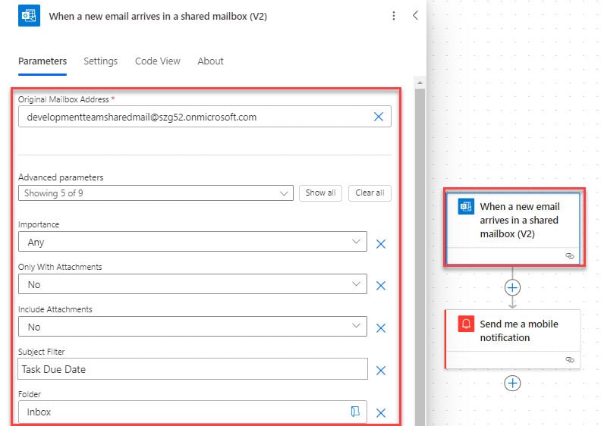Remove the Include Attachments parameter

coord(381,328)
